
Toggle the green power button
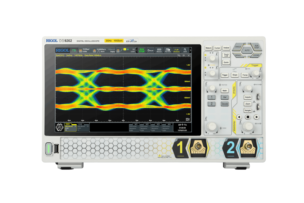tap(49, 149)
